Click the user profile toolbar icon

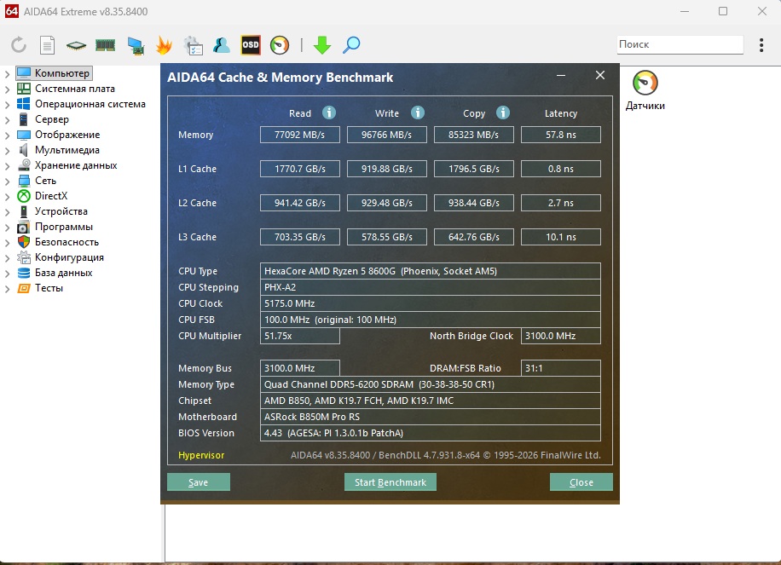[221, 45]
